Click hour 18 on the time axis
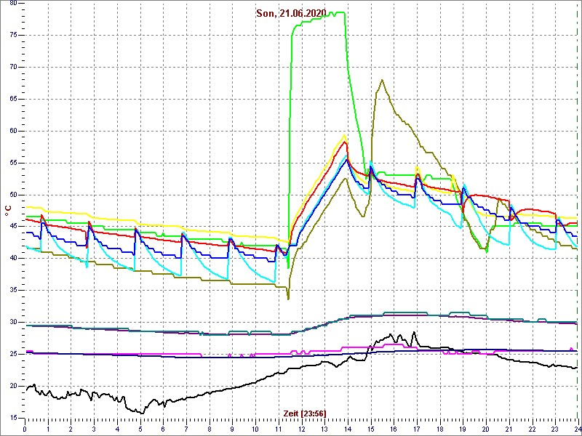Image resolution: width=582 pixels, height=436 pixels. tap(439, 428)
